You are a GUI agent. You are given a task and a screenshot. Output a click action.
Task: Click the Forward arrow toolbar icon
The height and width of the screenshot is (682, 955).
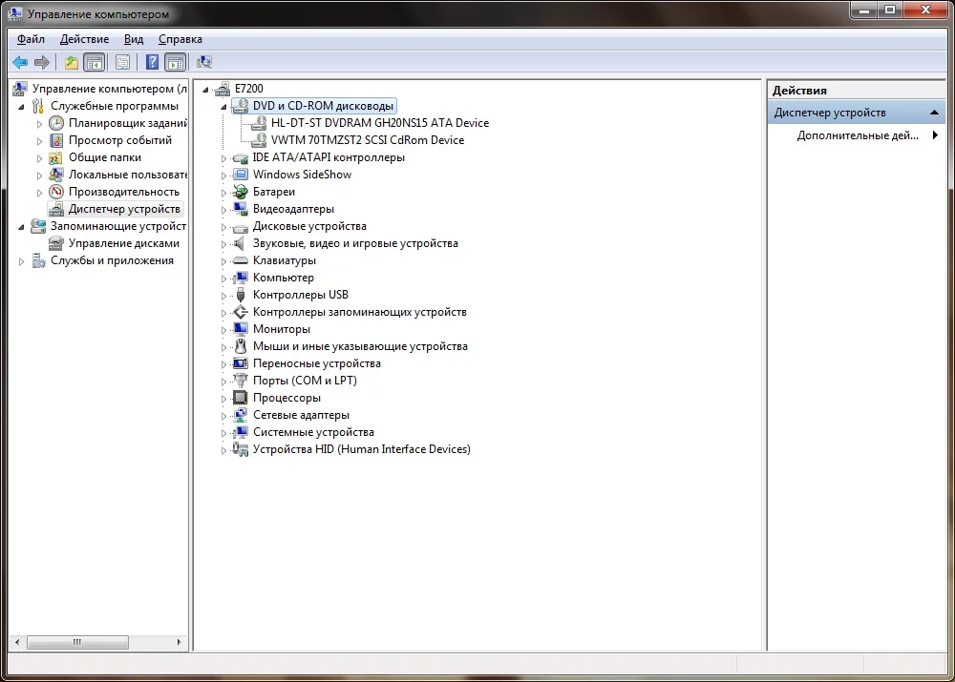point(42,62)
